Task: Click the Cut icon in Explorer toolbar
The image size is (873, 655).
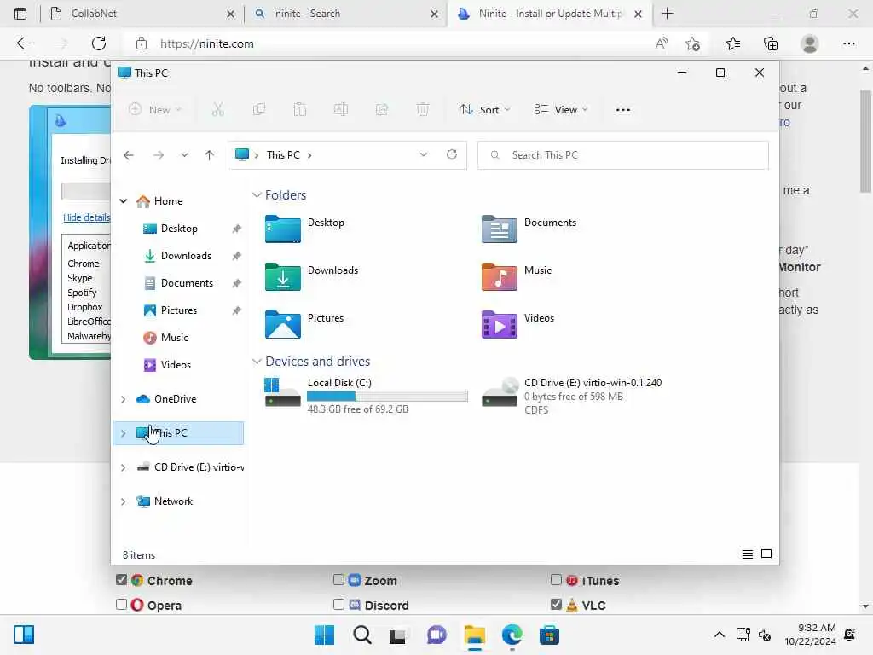Action: click(217, 110)
